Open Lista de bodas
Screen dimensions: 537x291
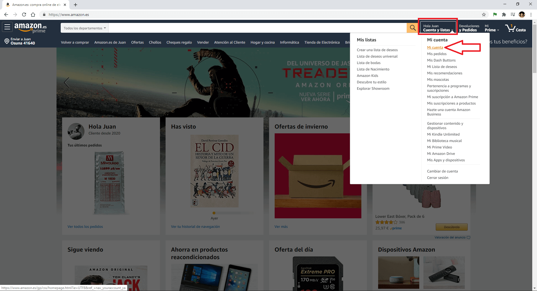(x=369, y=63)
